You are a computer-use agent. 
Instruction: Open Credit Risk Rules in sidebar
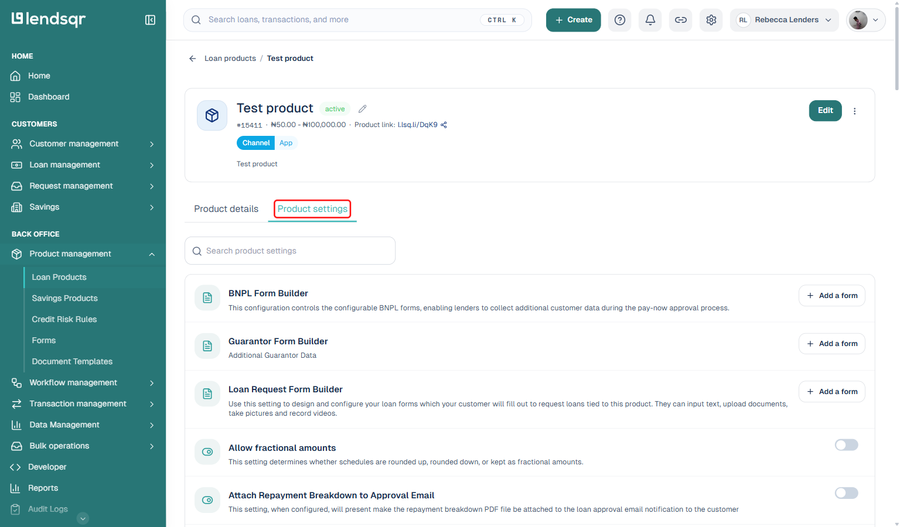64,320
